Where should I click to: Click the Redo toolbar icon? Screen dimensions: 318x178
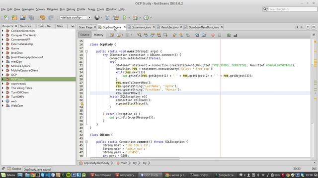(51, 18)
